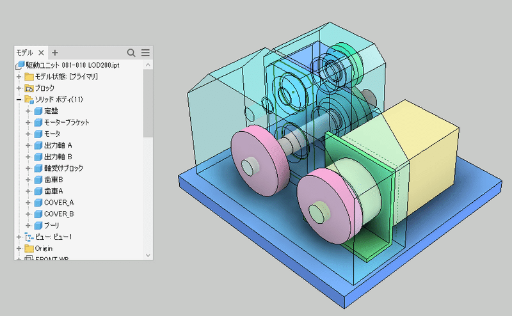Screen dimensions: 512x316
Task: Expand the モデル状態 folder
Action: pyautogui.click(x=19, y=77)
